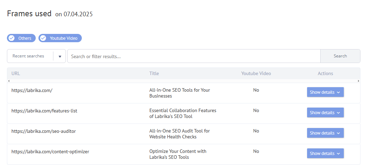Screen dimensions: 366x165
Task: Click the table scroll right arrow
Action: coord(359,81)
